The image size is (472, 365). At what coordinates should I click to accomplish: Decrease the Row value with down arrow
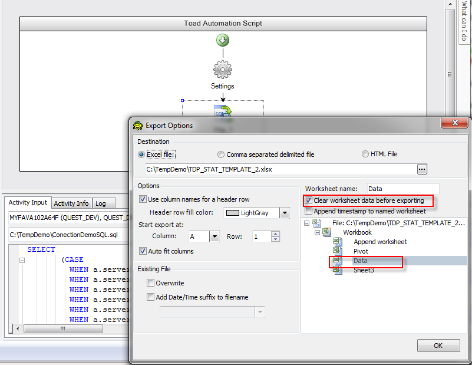[275, 239]
